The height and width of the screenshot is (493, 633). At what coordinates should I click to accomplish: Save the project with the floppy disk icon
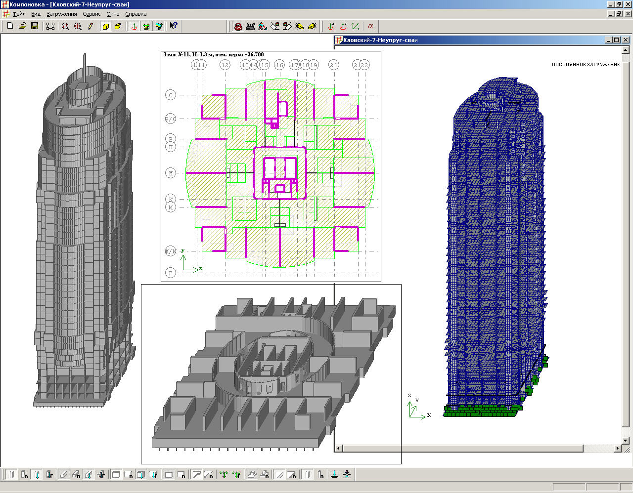[x=35, y=26]
